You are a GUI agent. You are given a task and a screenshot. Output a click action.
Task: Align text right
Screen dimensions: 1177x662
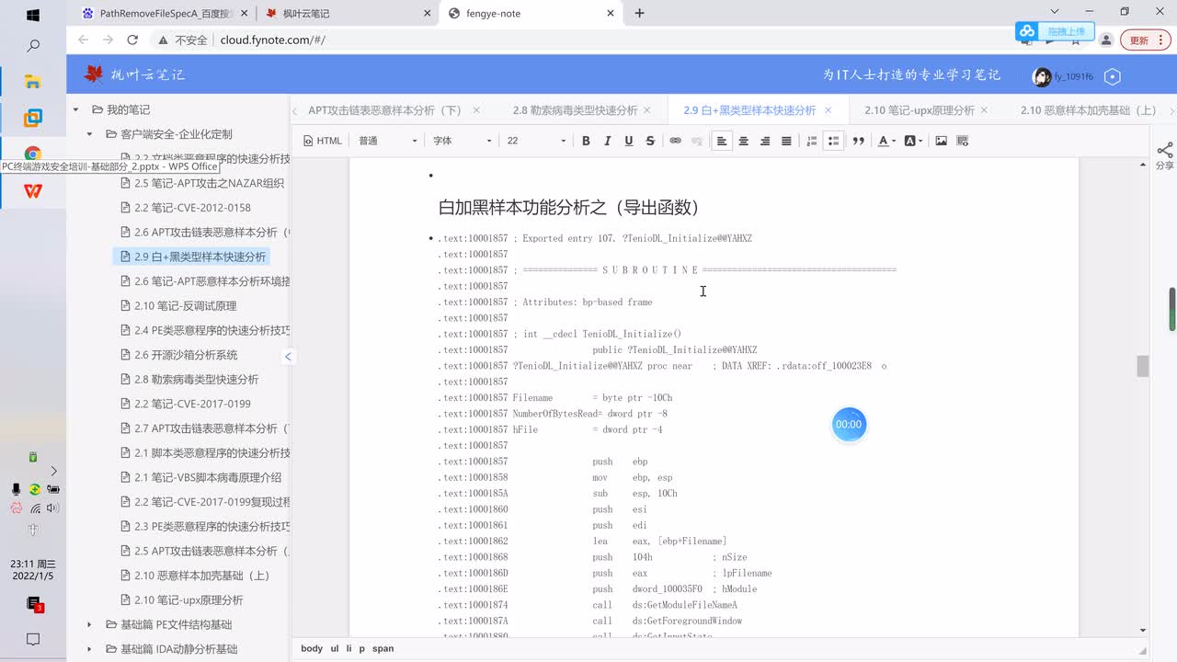coord(765,141)
